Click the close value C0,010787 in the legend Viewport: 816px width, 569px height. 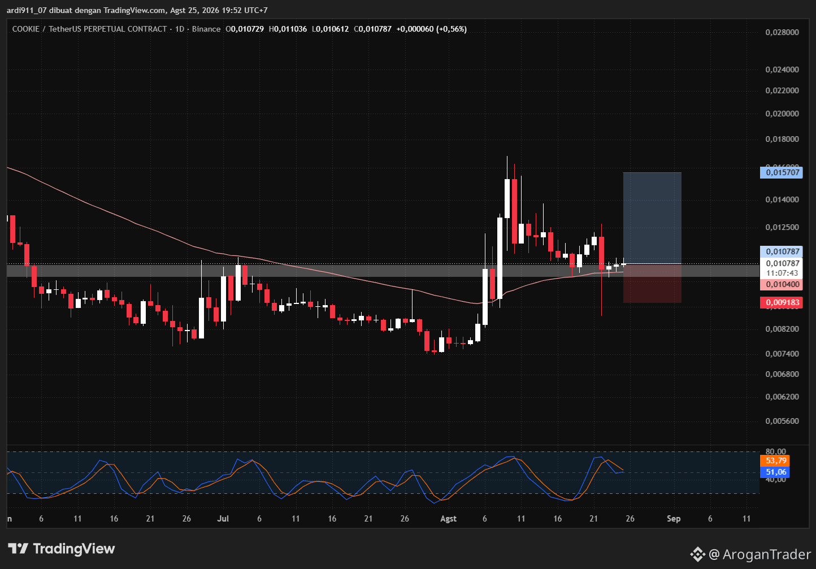(x=372, y=29)
